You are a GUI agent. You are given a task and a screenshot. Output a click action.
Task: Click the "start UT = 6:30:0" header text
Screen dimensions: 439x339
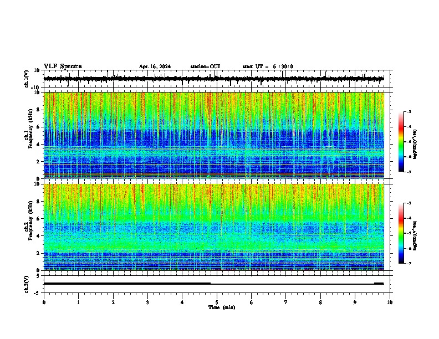tap(268, 66)
